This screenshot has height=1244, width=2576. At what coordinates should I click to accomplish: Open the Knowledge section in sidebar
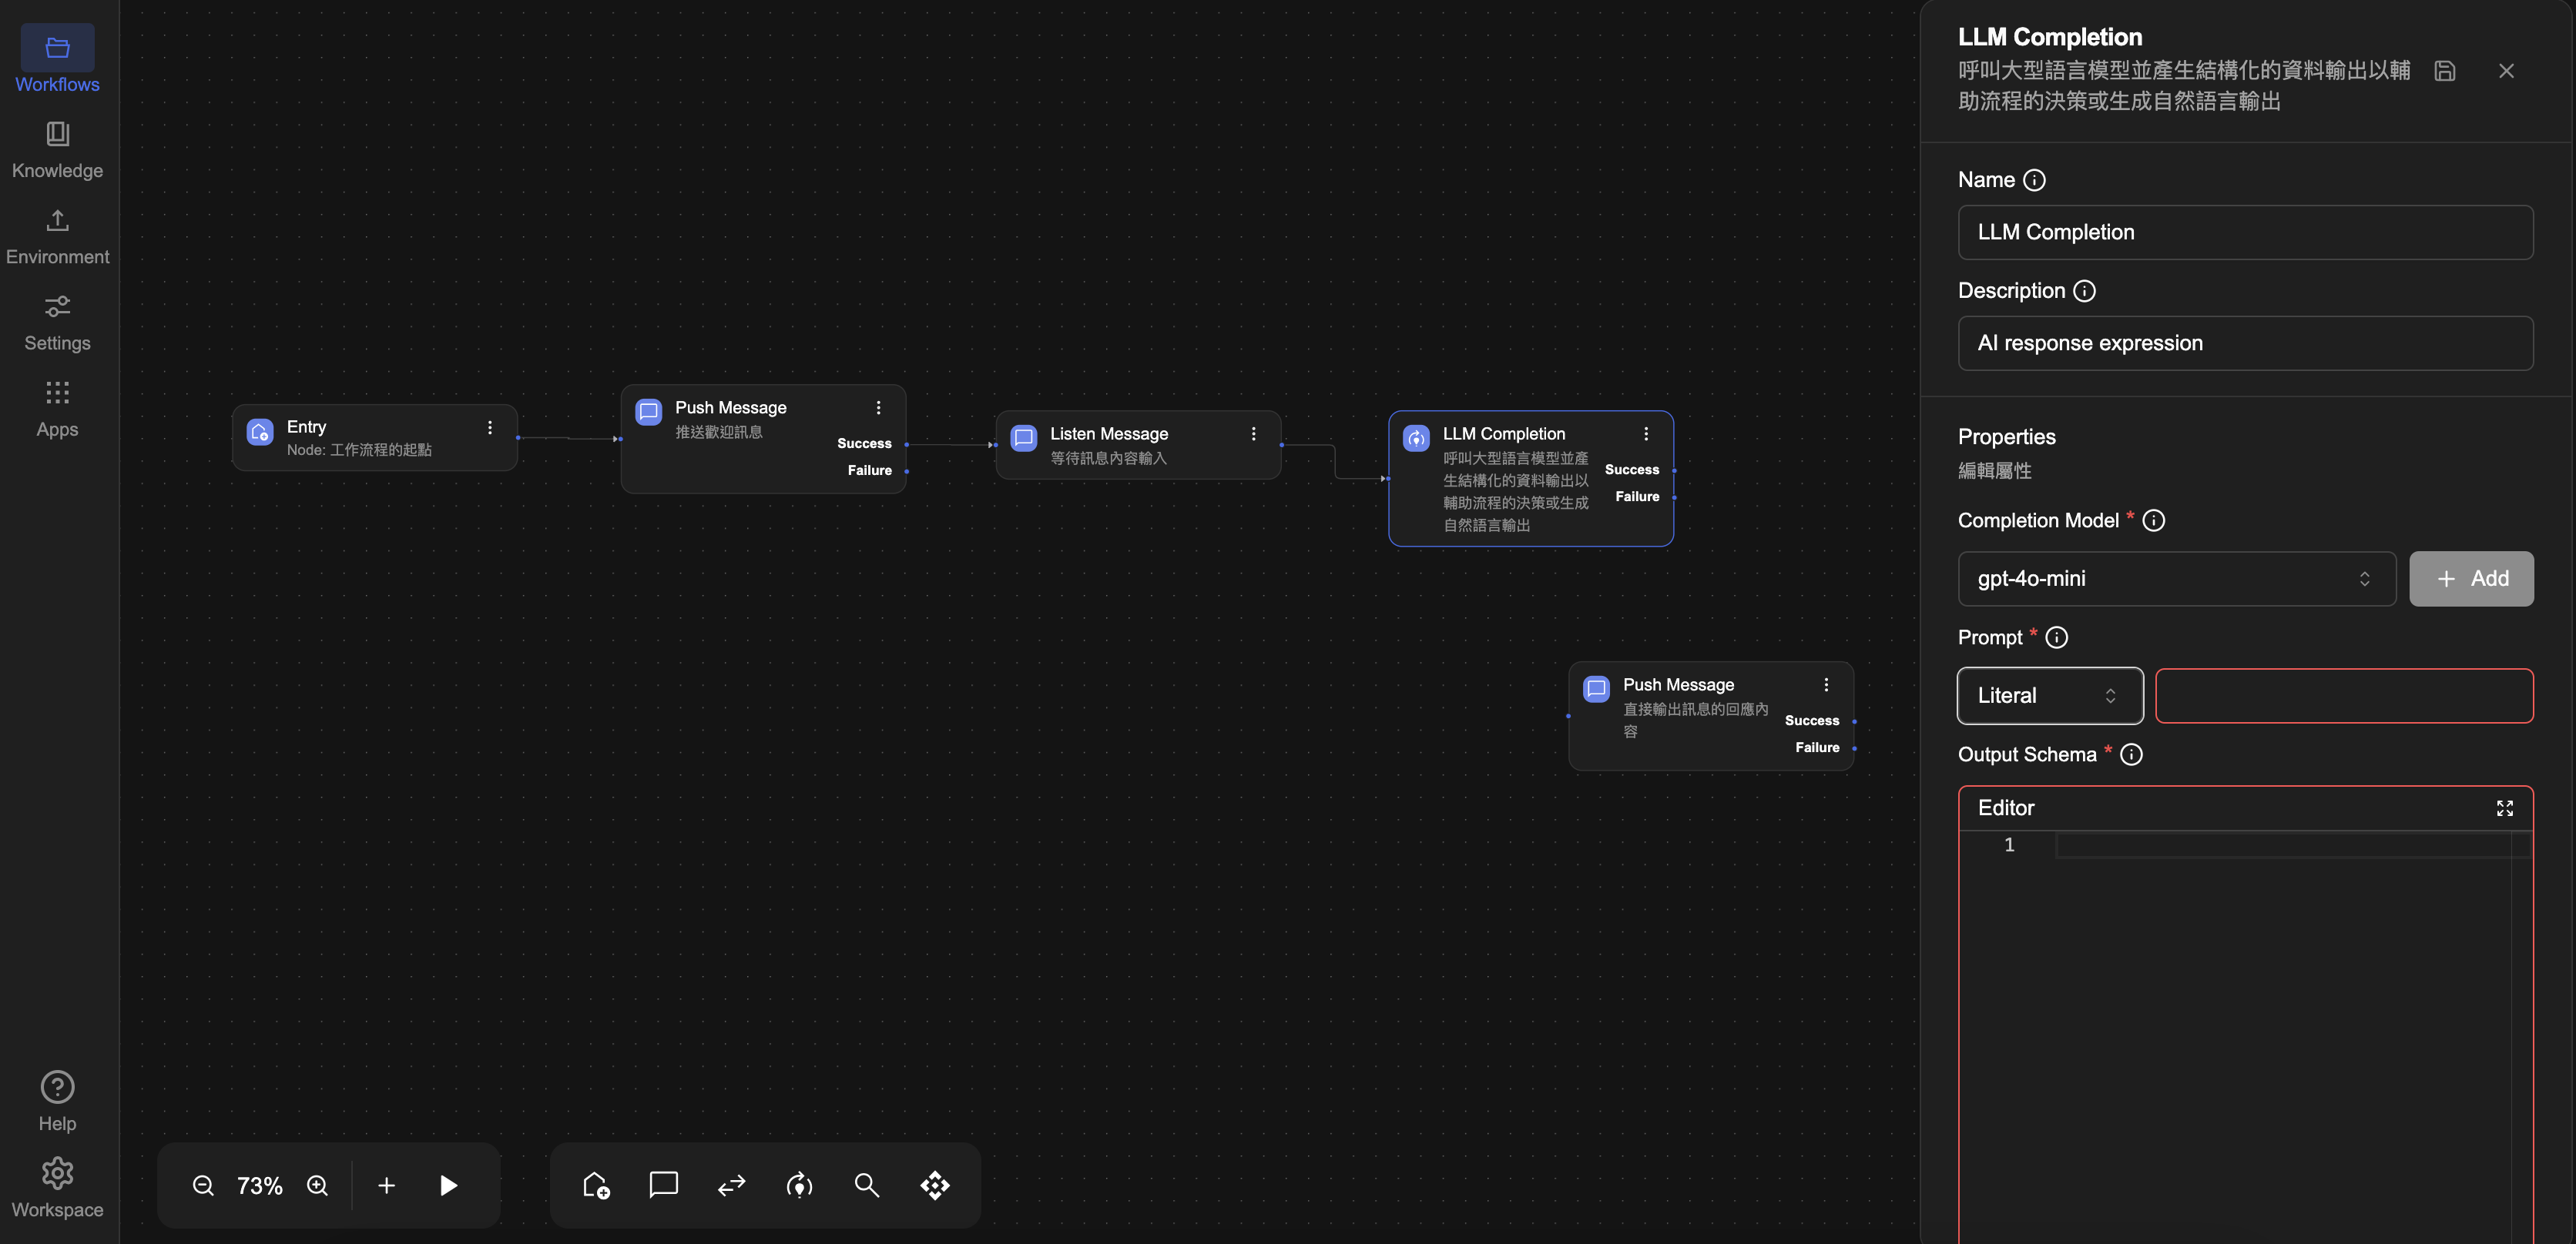click(57, 150)
